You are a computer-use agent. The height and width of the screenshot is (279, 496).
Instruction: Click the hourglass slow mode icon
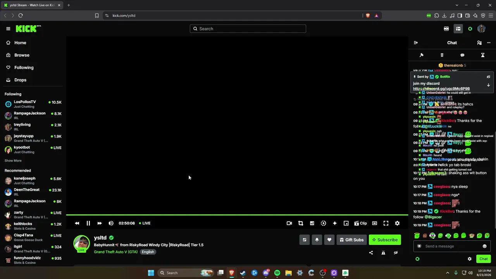click(483, 55)
